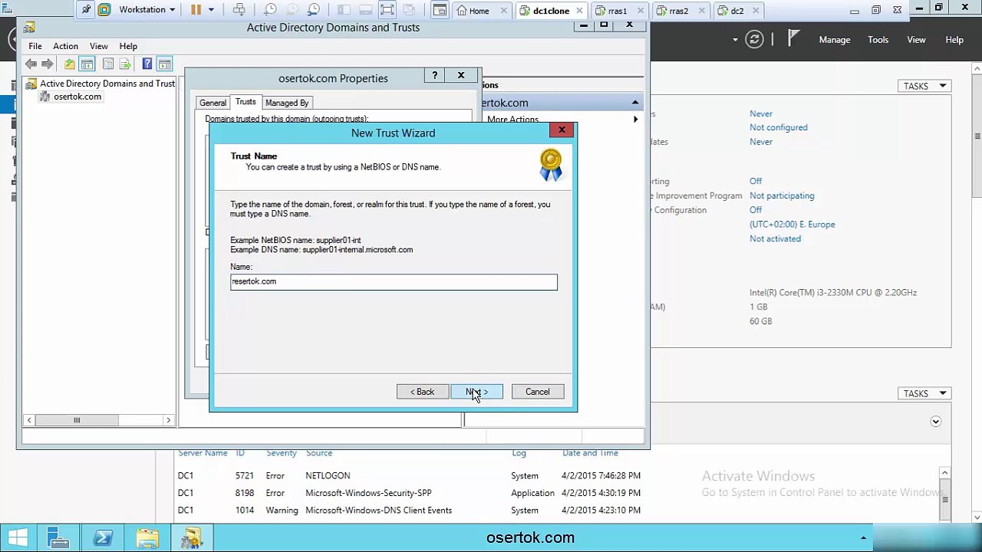The width and height of the screenshot is (982, 552).
Task: Click the Export list icon in MMC toolbar
Action: pos(125,64)
